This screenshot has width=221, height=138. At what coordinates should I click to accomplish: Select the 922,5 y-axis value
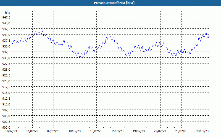(x=6, y=75)
